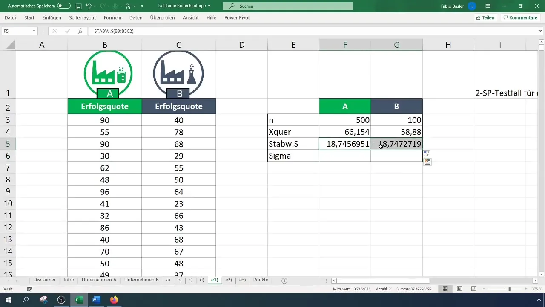
Task: Click the FB user avatar
Action: point(471,6)
